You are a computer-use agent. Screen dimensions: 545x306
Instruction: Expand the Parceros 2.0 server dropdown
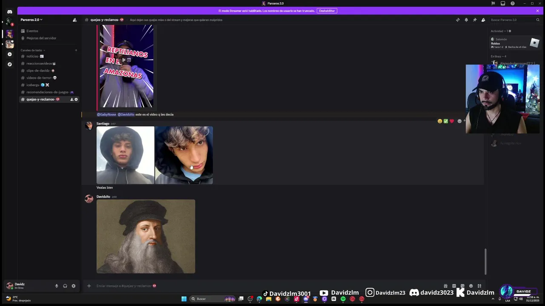[32, 20]
